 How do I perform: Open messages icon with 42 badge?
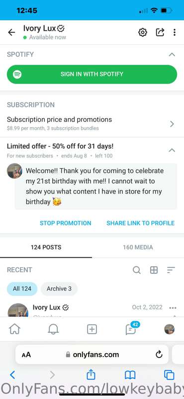coord(132,329)
